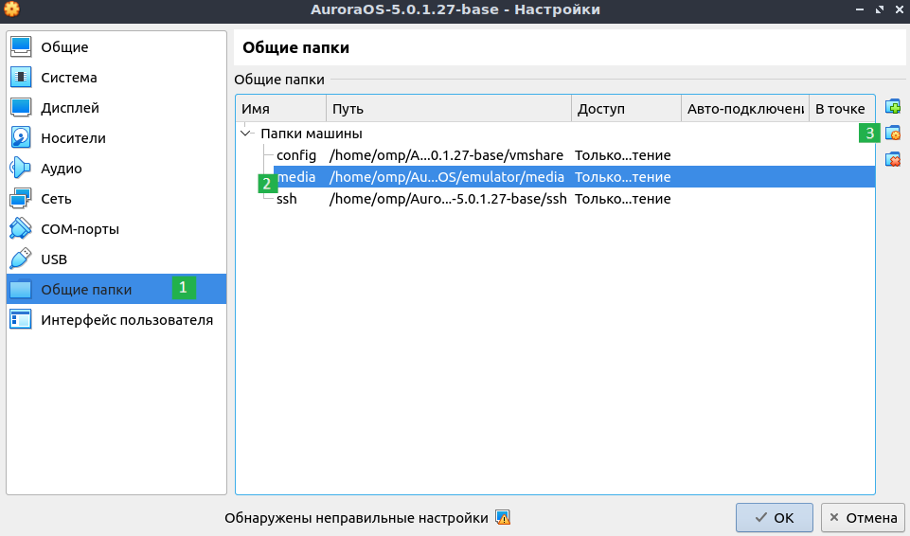Click the Путь column header
910x536 pixels.
point(449,109)
